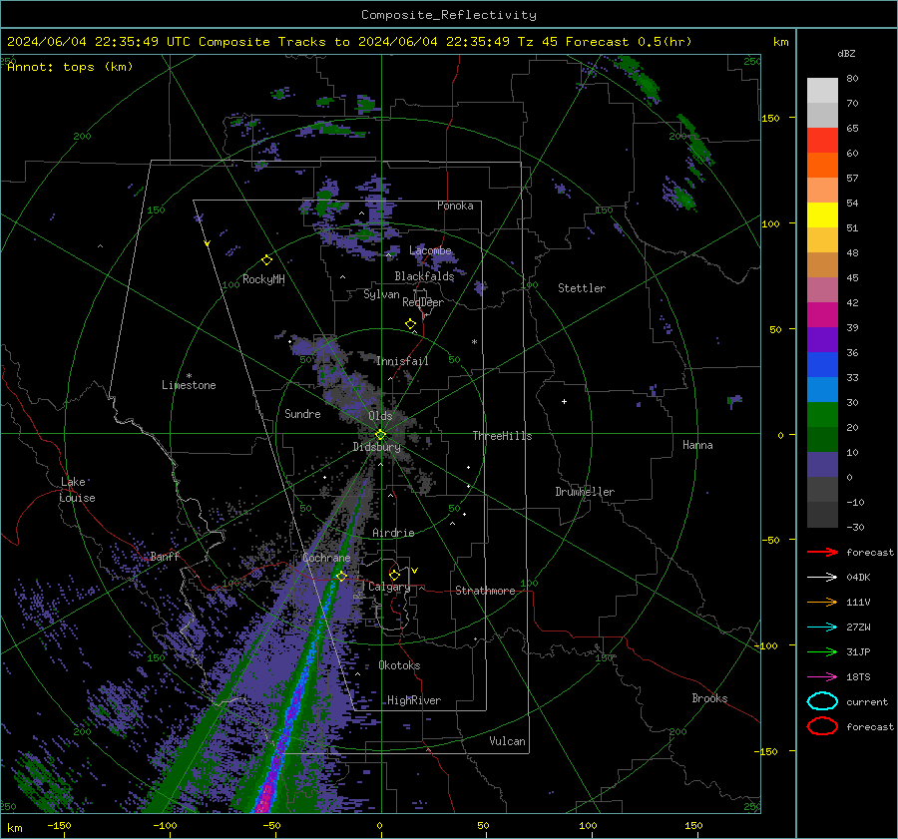Click the magenta 42-39 dBZ swatch

[x=822, y=315]
